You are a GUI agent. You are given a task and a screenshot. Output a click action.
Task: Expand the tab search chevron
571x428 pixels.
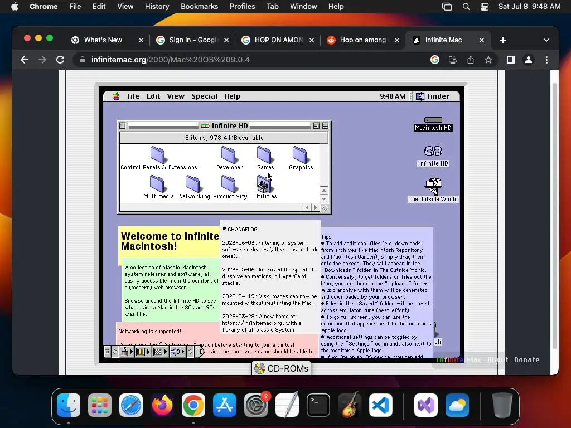point(546,40)
